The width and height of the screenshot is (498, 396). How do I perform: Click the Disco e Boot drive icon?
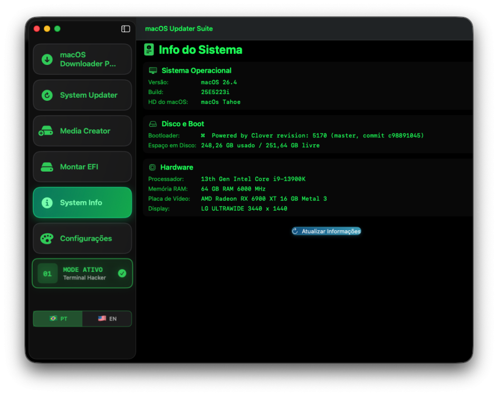[153, 124]
